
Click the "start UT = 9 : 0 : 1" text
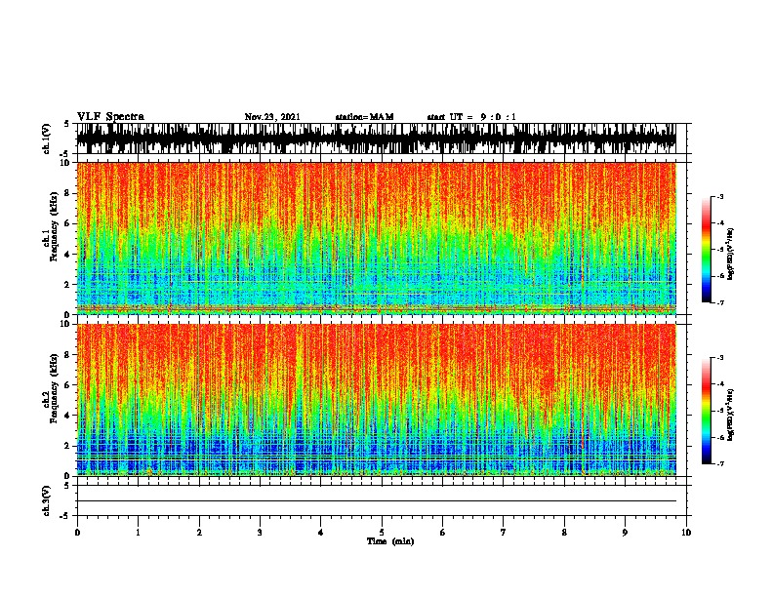pyautogui.click(x=471, y=117)
